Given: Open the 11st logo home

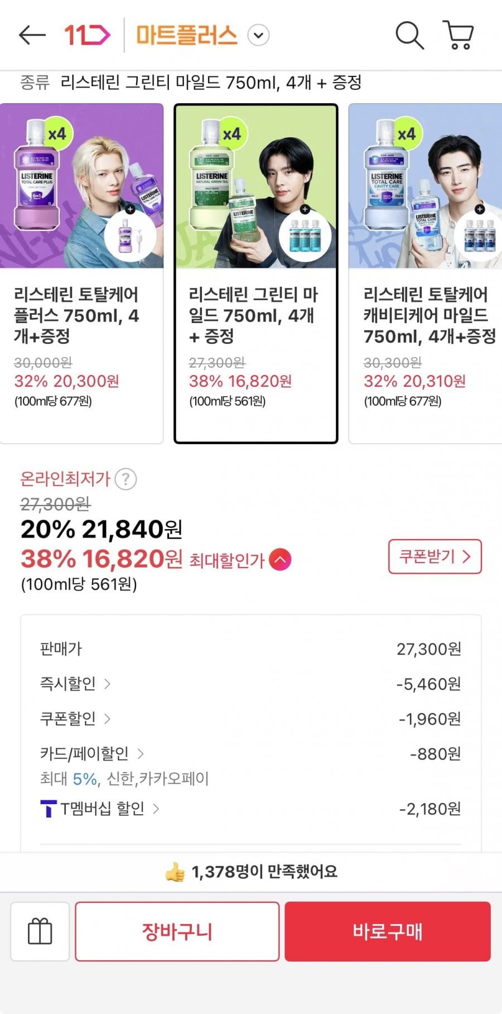Looking at the screenshot, I should pyautogui.click(x=87, y=35).
